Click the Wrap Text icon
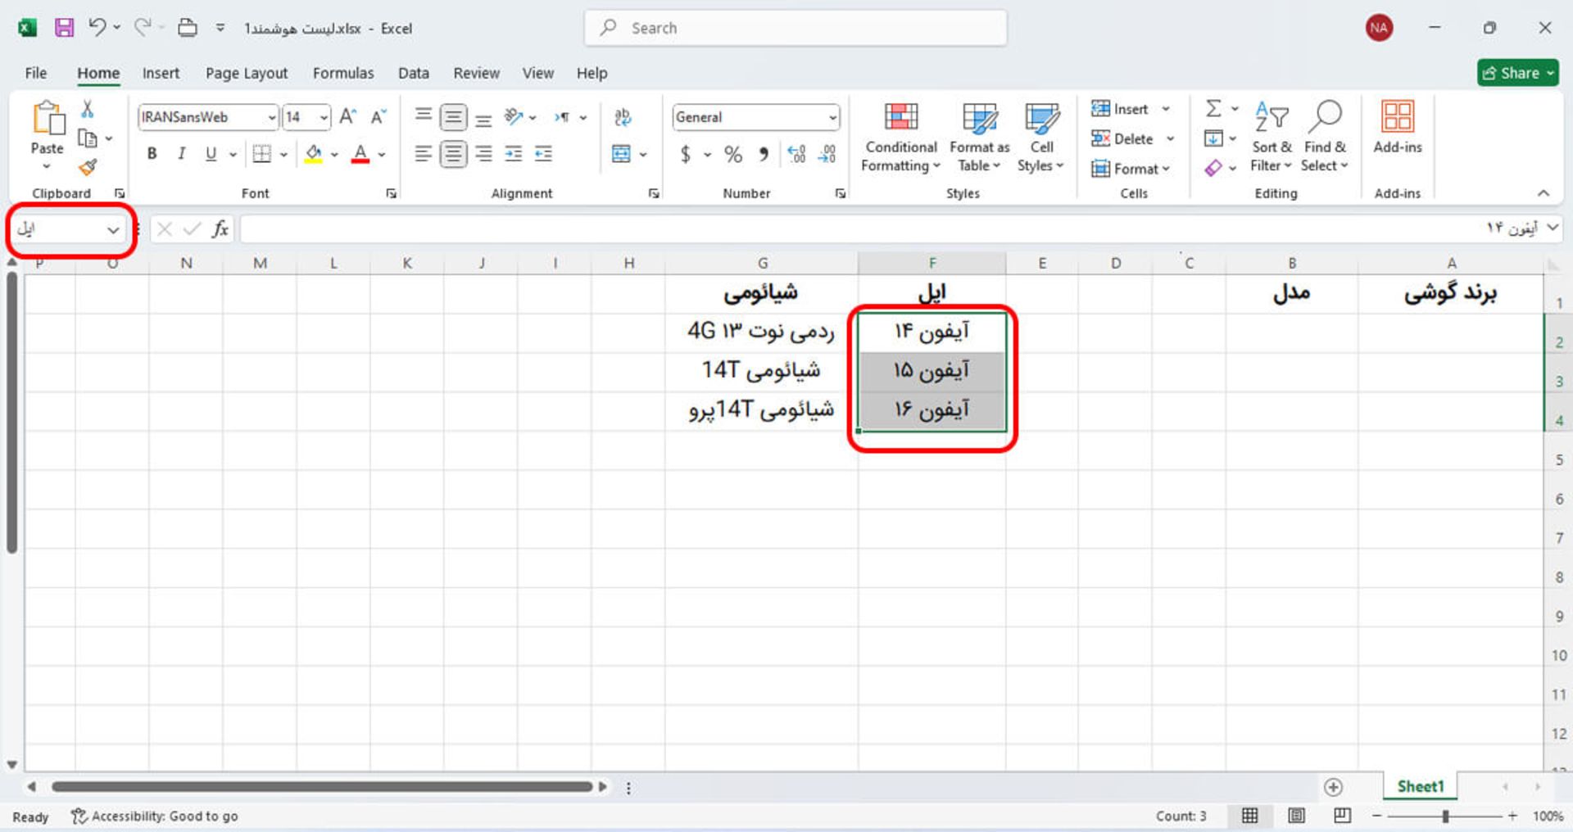The image size is (1573, 832). tap(623, 117)
